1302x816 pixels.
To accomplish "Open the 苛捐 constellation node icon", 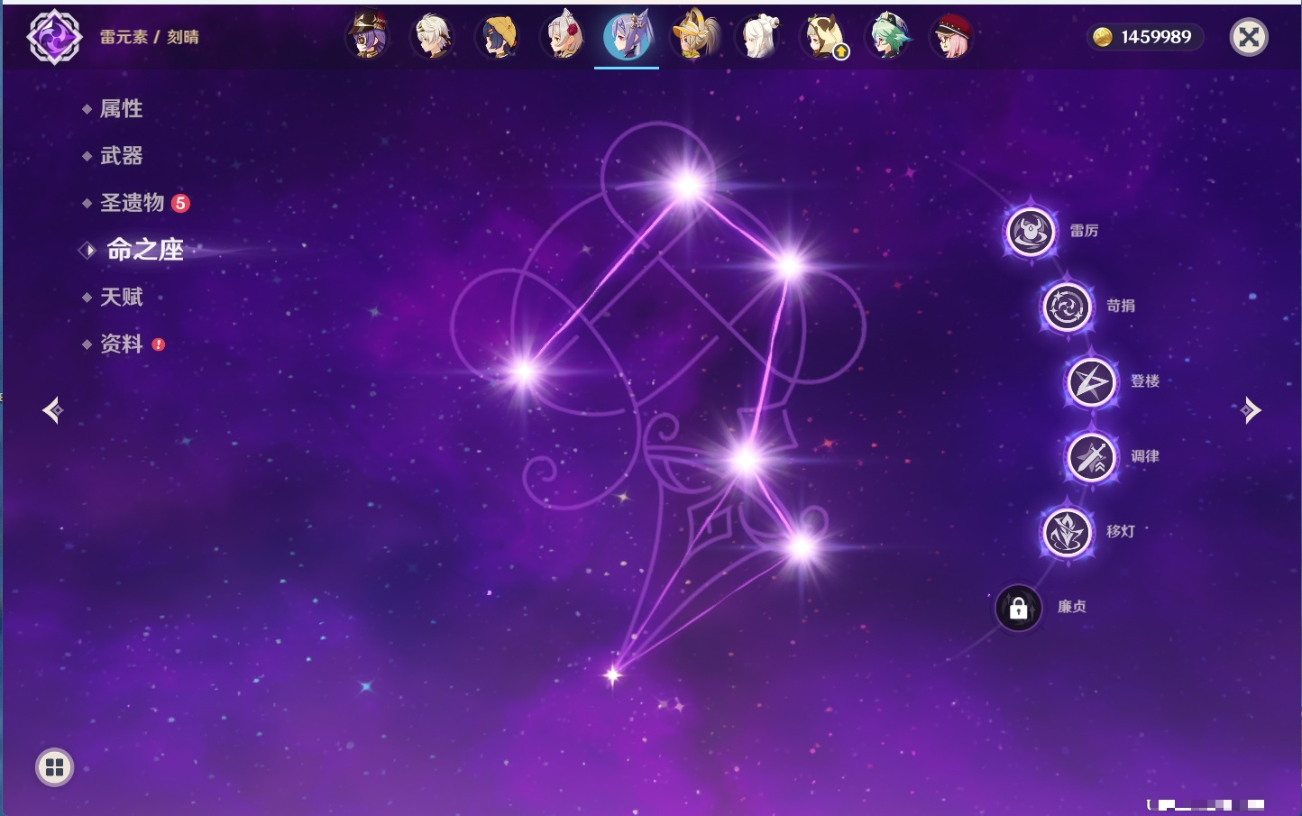I will pyautogui.click(x=1068, y=307).
